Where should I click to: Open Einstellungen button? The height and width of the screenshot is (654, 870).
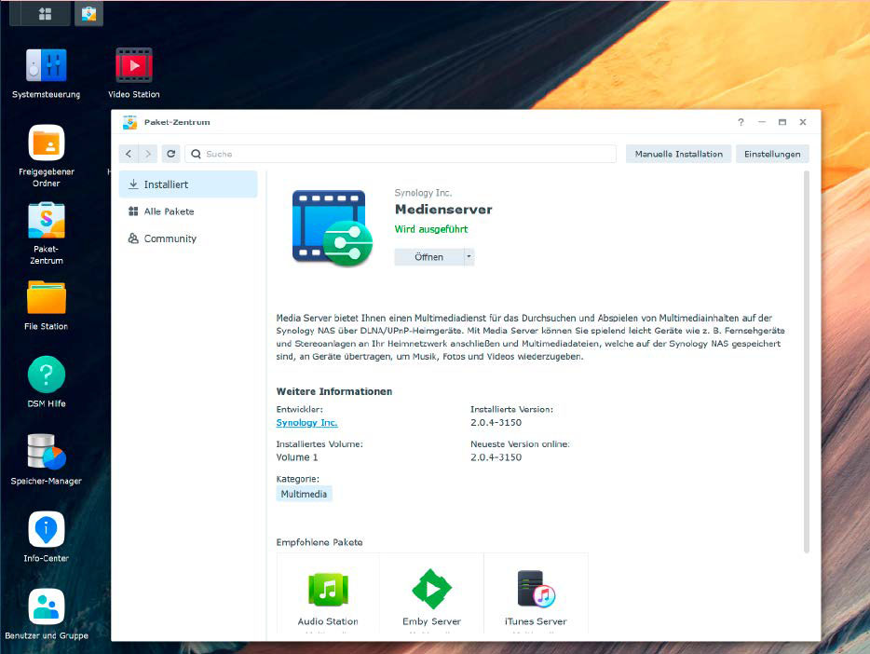pyautogui.click(x=772, y=154)
